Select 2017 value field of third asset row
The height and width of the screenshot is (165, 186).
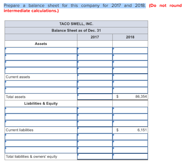click(95, 64)
